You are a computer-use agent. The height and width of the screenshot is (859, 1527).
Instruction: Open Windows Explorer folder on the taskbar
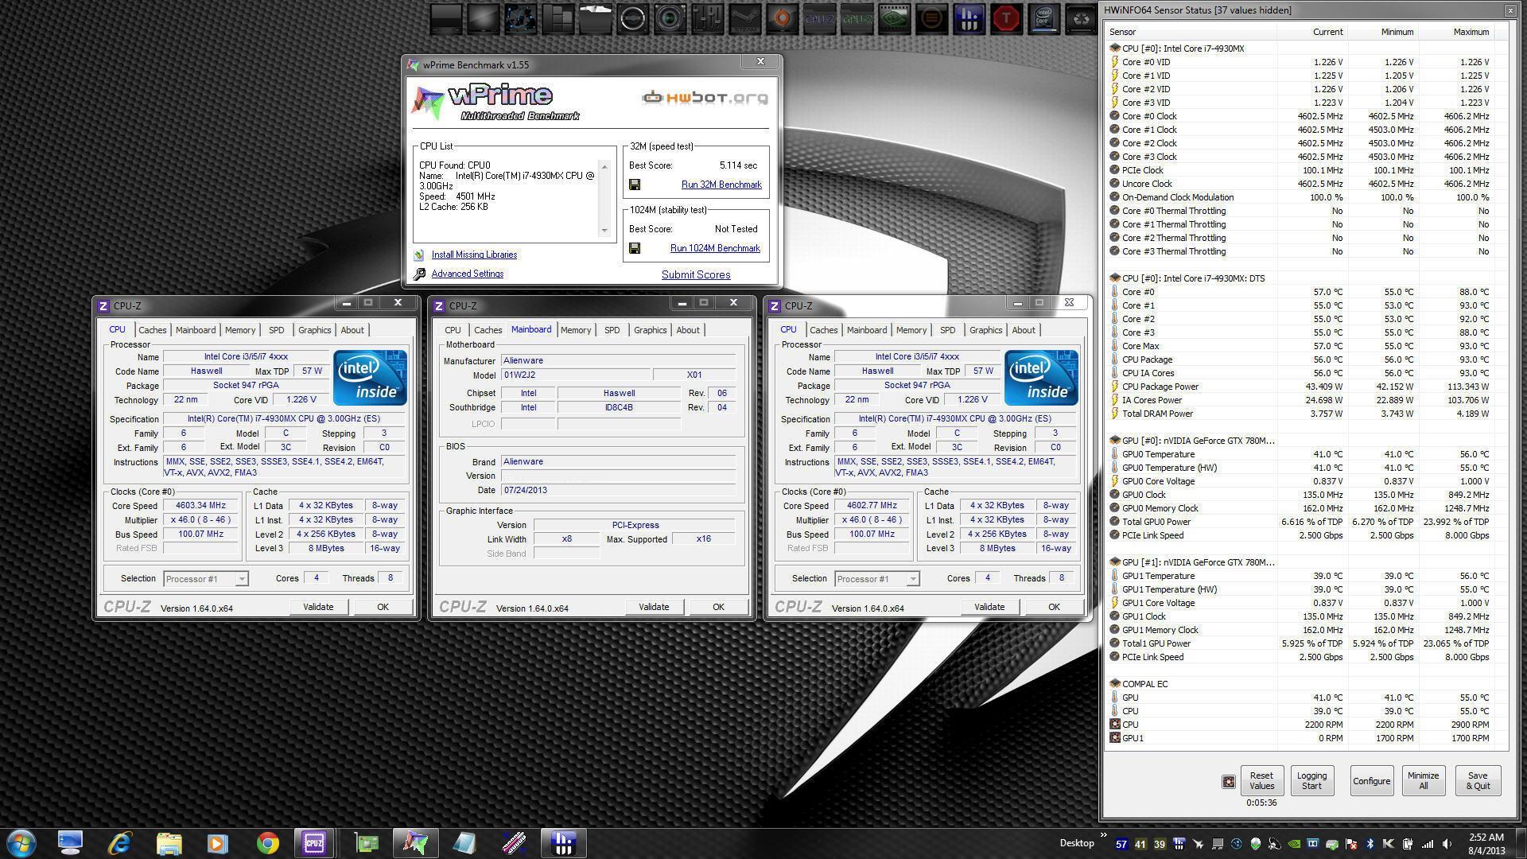click(x=169, y=843)
